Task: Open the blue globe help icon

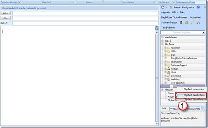Action: 198,7
